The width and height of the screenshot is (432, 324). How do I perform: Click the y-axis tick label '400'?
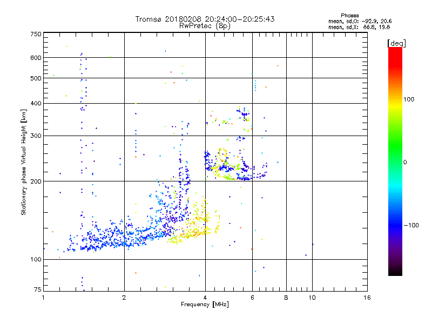[x=36, y=104]
